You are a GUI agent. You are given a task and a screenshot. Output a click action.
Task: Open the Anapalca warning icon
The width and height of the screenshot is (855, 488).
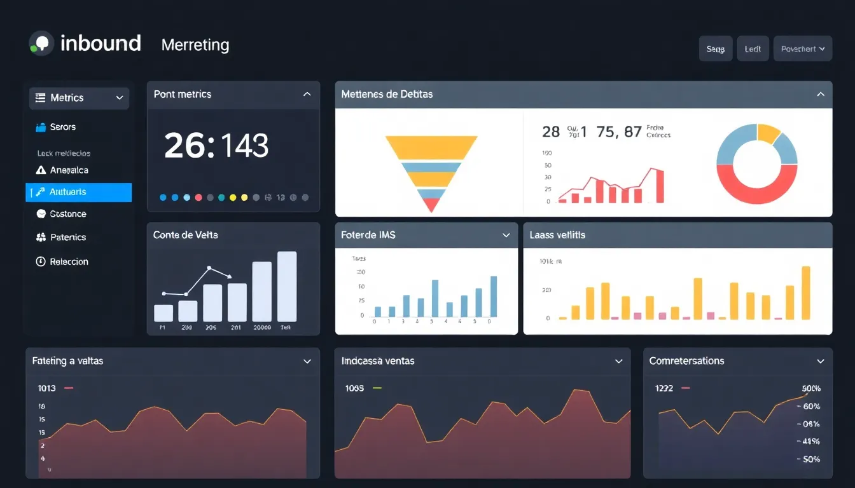(41, 170)
